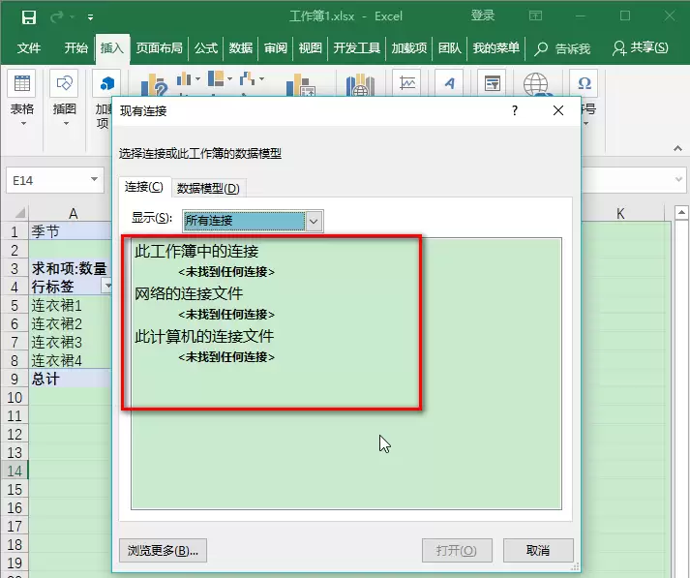Open the 表格 (Table) ribbon icon

click(x=21, y=83)
